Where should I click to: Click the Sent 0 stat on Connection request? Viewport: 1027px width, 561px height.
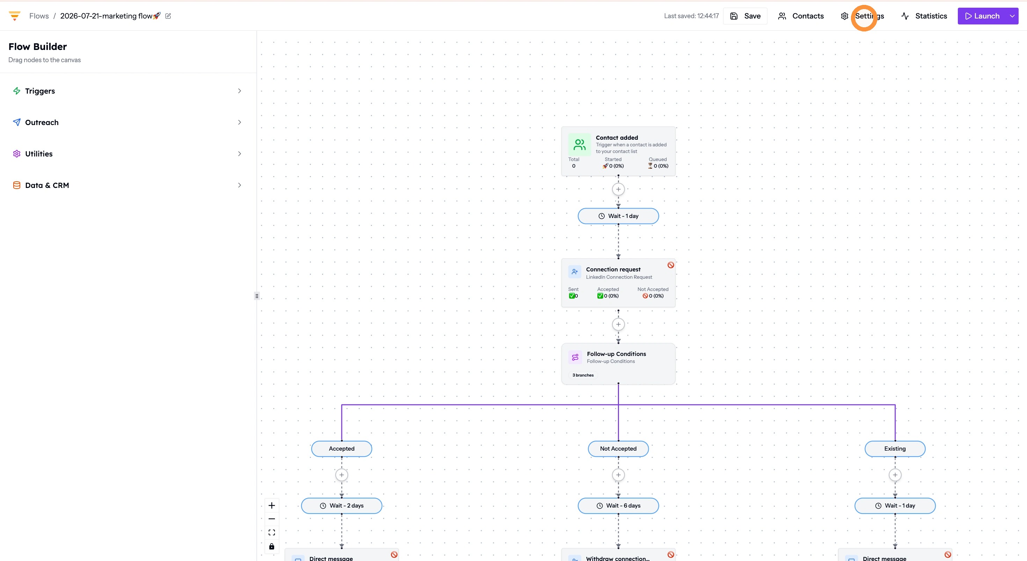(x=573, y=293)
